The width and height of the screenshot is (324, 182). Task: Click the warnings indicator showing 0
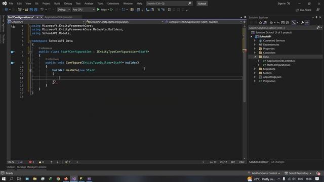pyautogui.click(x=42, y=162)
